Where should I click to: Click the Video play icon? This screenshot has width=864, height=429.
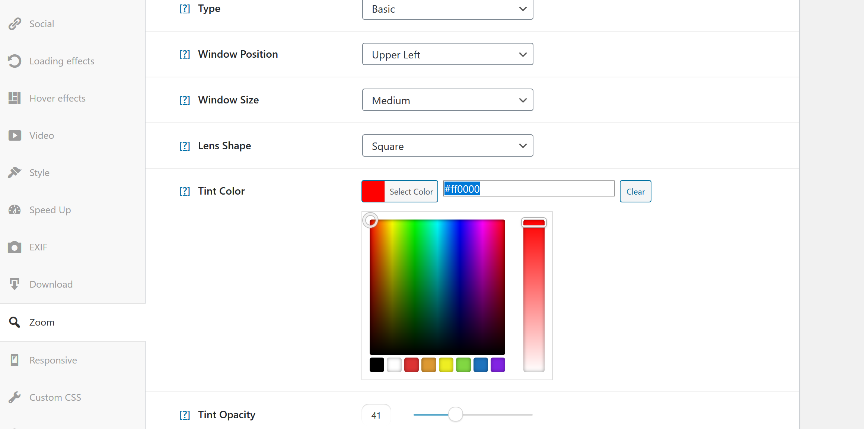point(15,135)
